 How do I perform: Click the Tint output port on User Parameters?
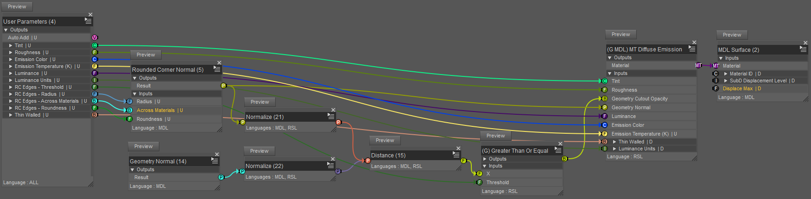95,45
